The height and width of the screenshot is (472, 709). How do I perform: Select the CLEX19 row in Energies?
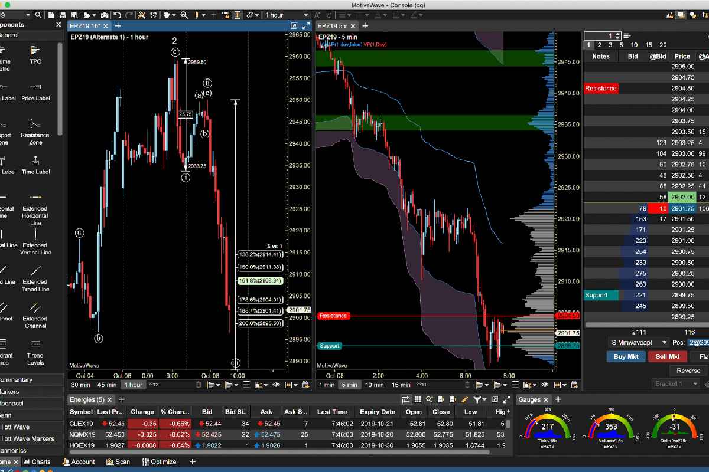pos(287,424)
